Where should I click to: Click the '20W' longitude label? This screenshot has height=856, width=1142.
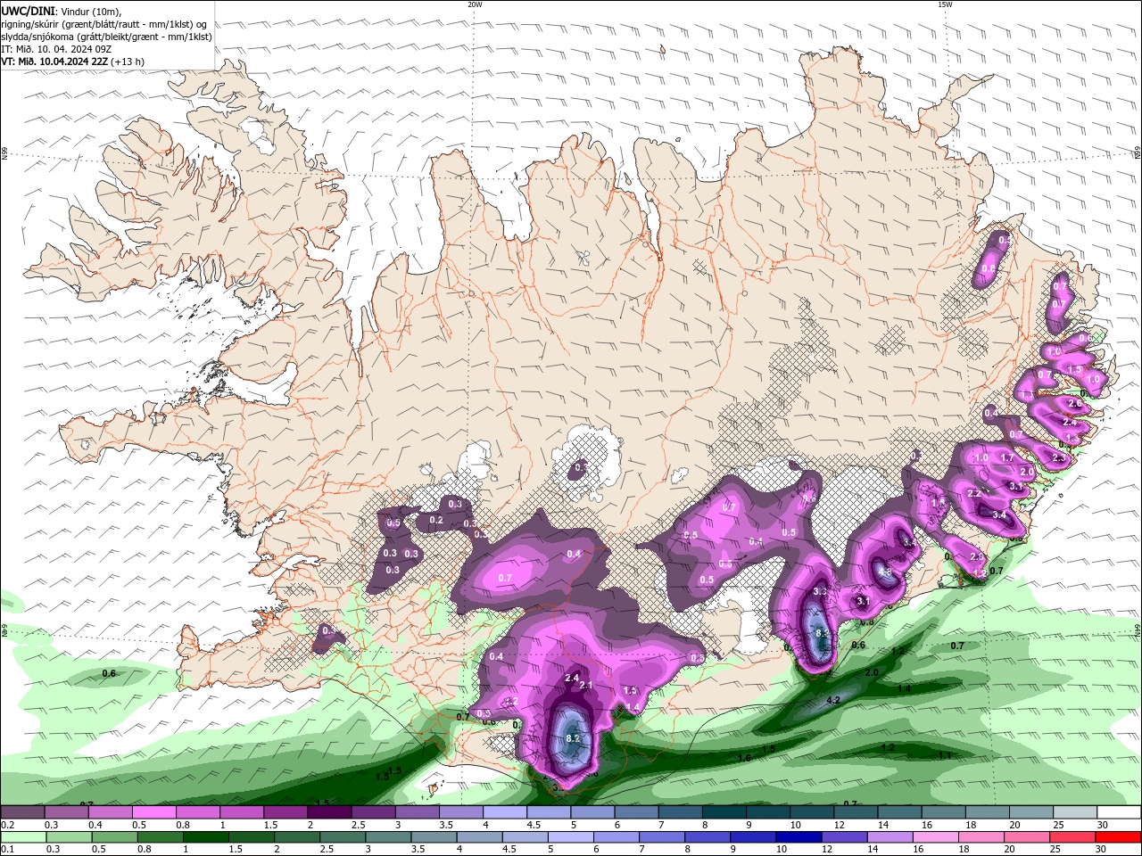click(475, 4)
